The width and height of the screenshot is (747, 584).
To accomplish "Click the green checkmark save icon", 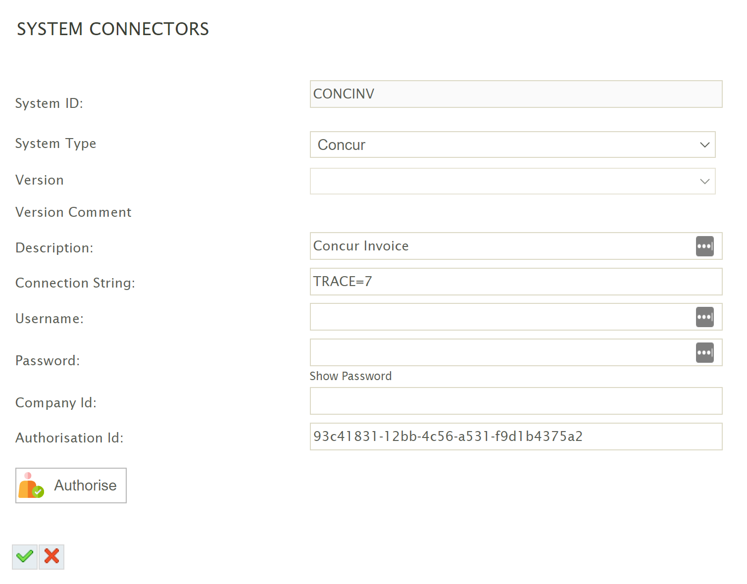I will pos(25,557).
